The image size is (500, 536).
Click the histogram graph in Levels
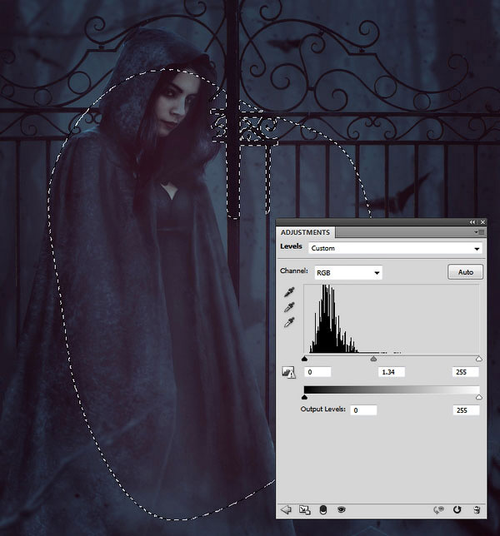coord(392,319)
